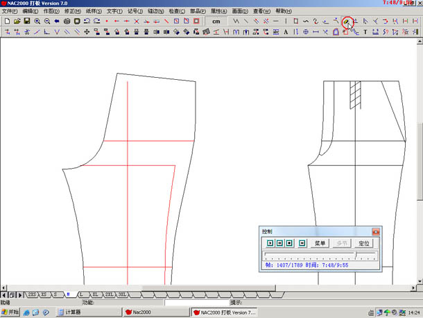Select the wavy curve drawing tool
423x318 pixels.
(306, 21)
